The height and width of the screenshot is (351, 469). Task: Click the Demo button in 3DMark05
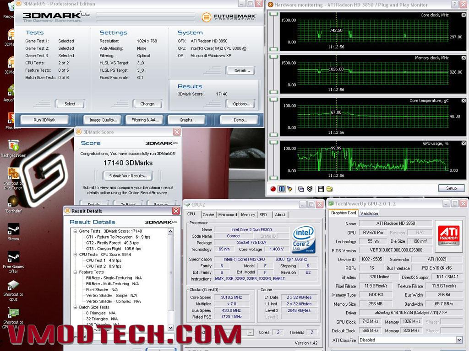click(x=240, y=120)
